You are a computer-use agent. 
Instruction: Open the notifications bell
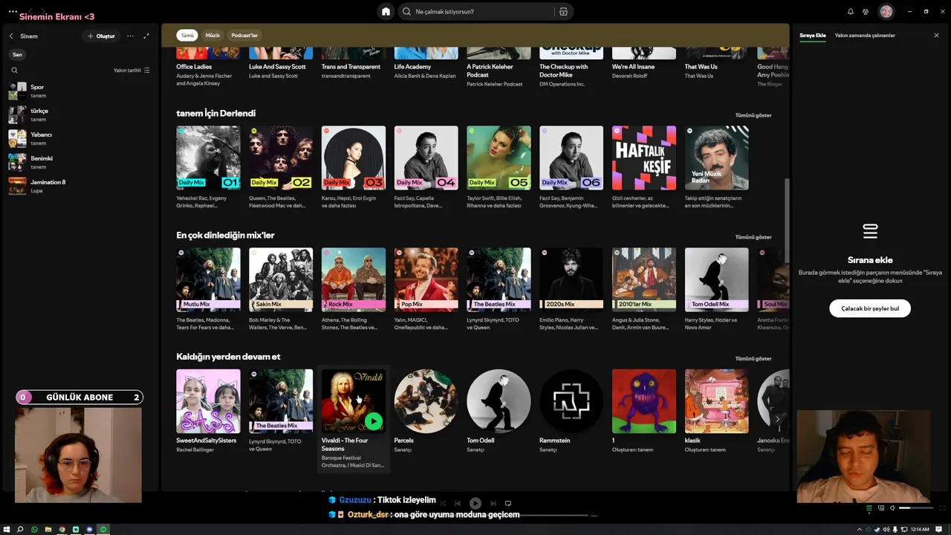(851, 11)
